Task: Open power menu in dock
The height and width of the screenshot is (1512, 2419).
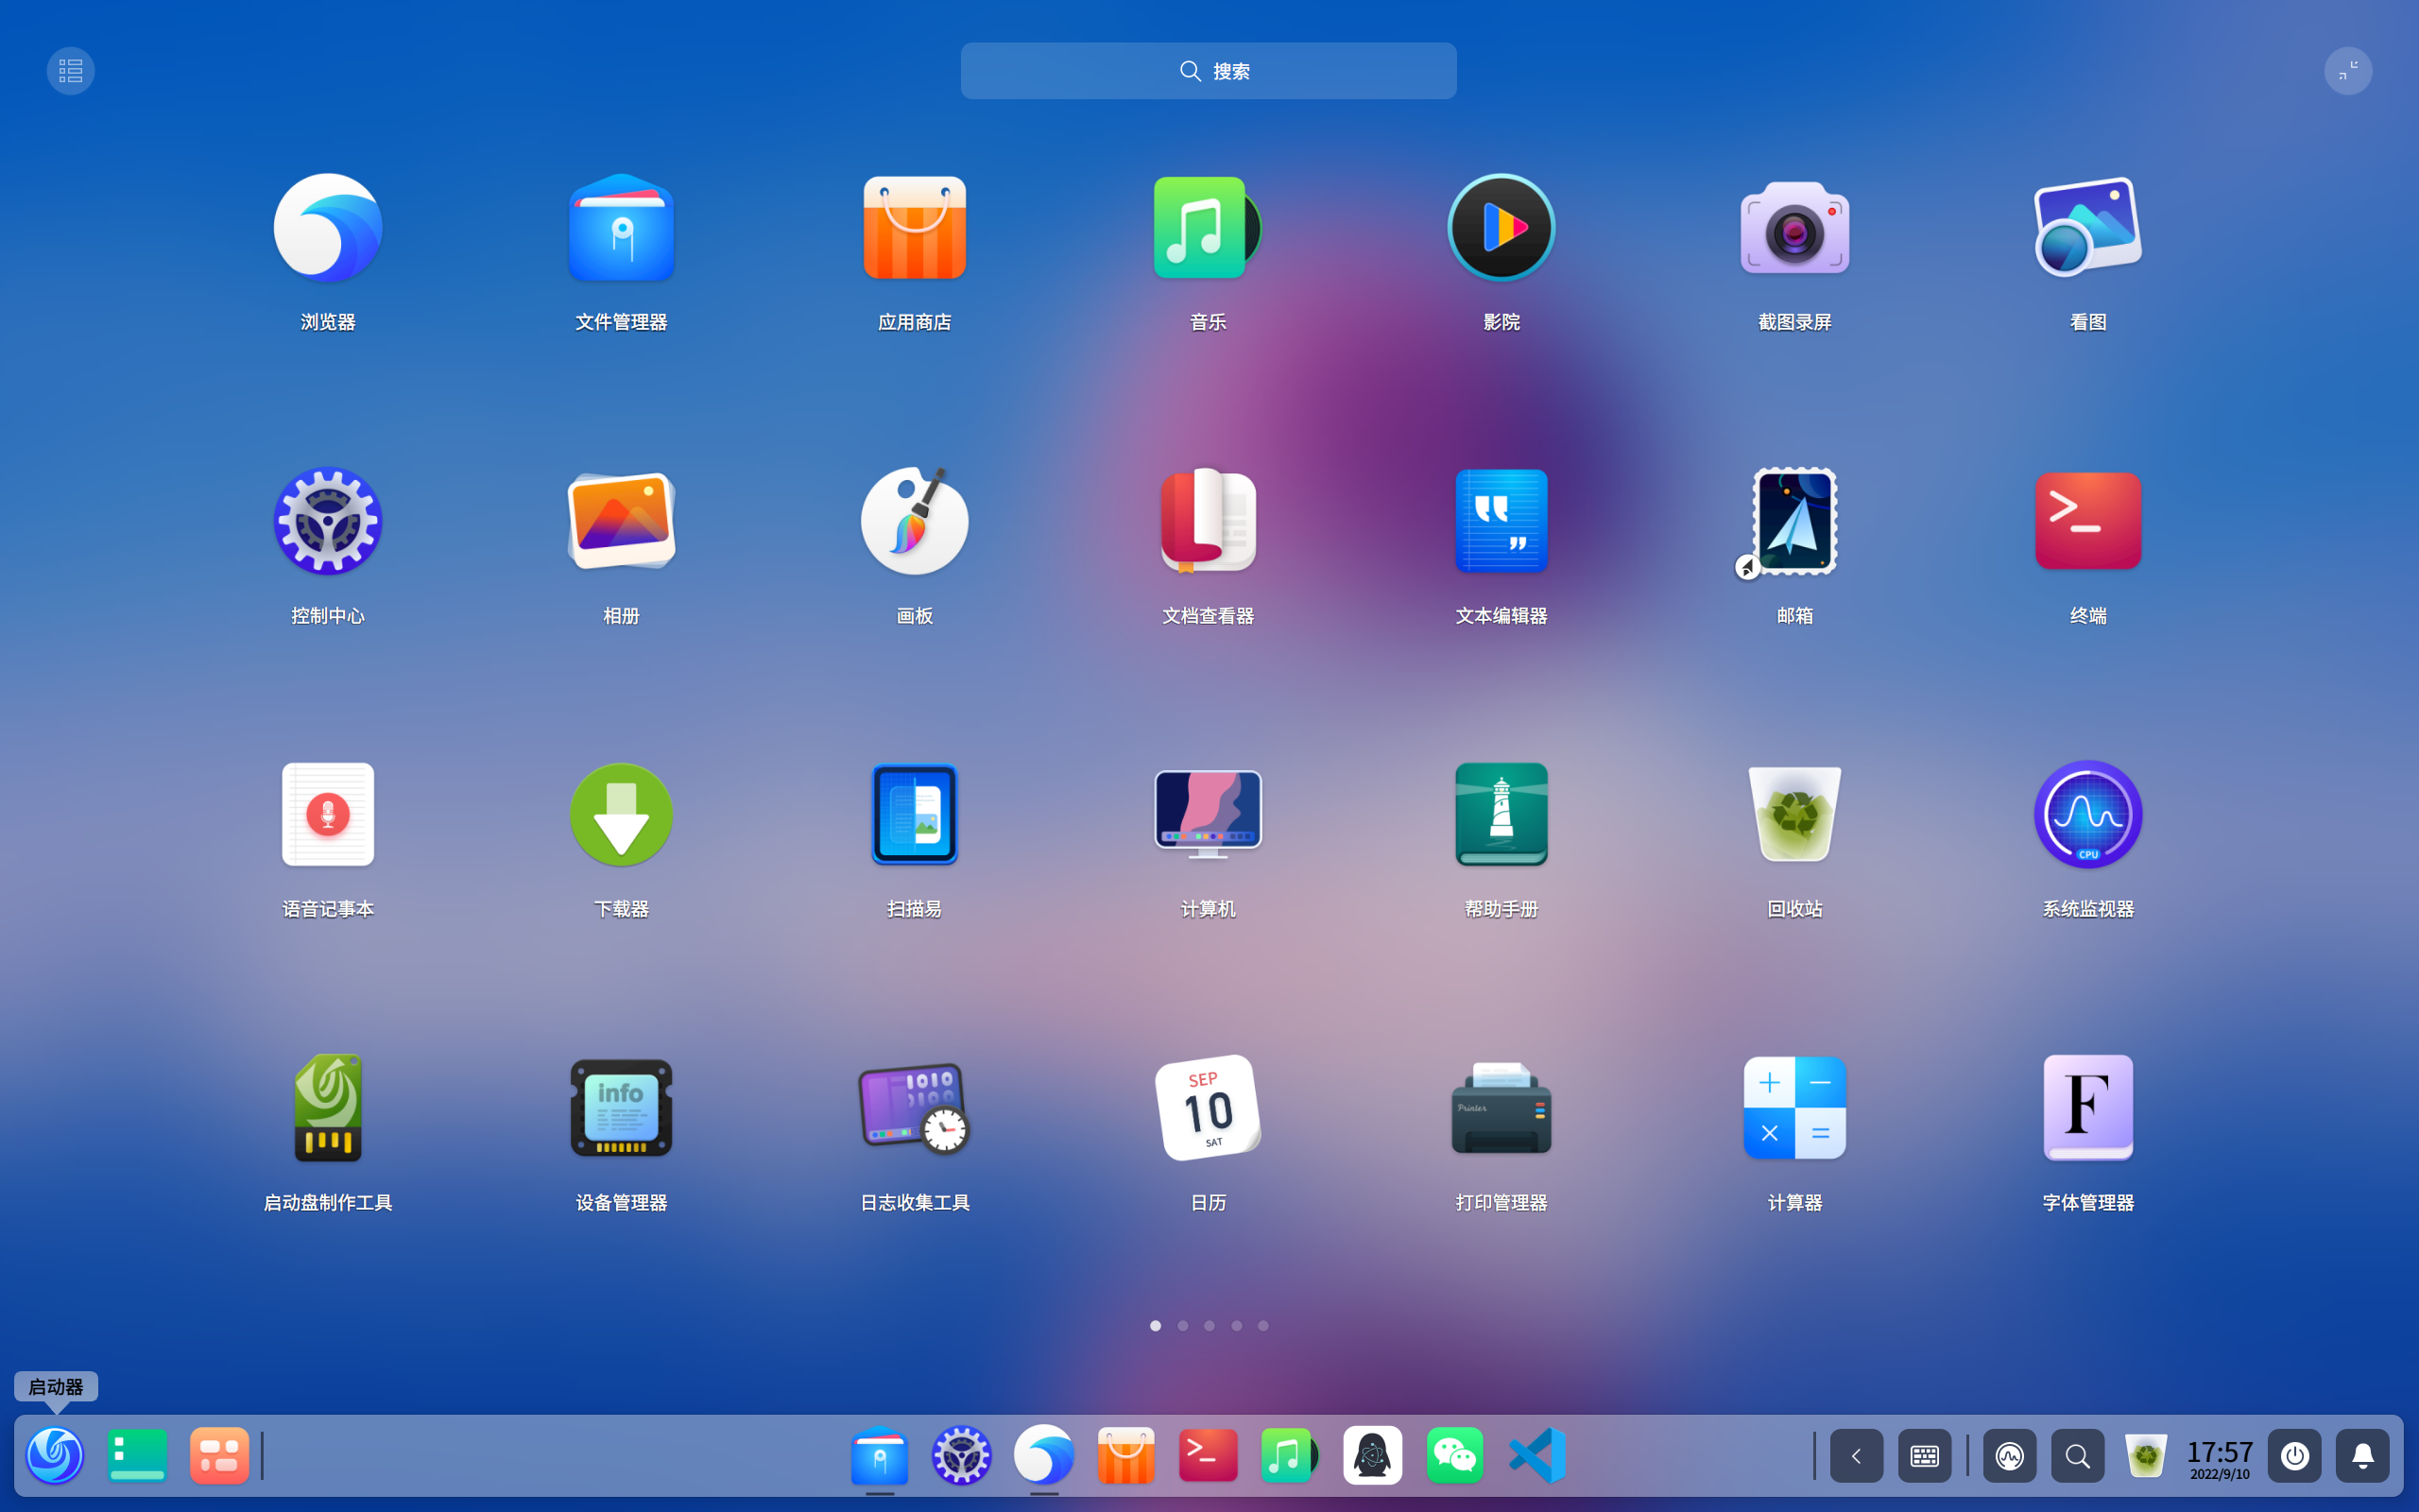Action: click(2294, 1456)
